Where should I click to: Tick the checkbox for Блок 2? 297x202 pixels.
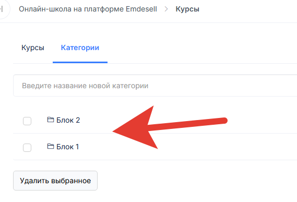pyautogui.click(x=27, y=121)
